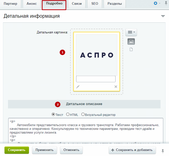Click the Применить button

click(44, 150)
